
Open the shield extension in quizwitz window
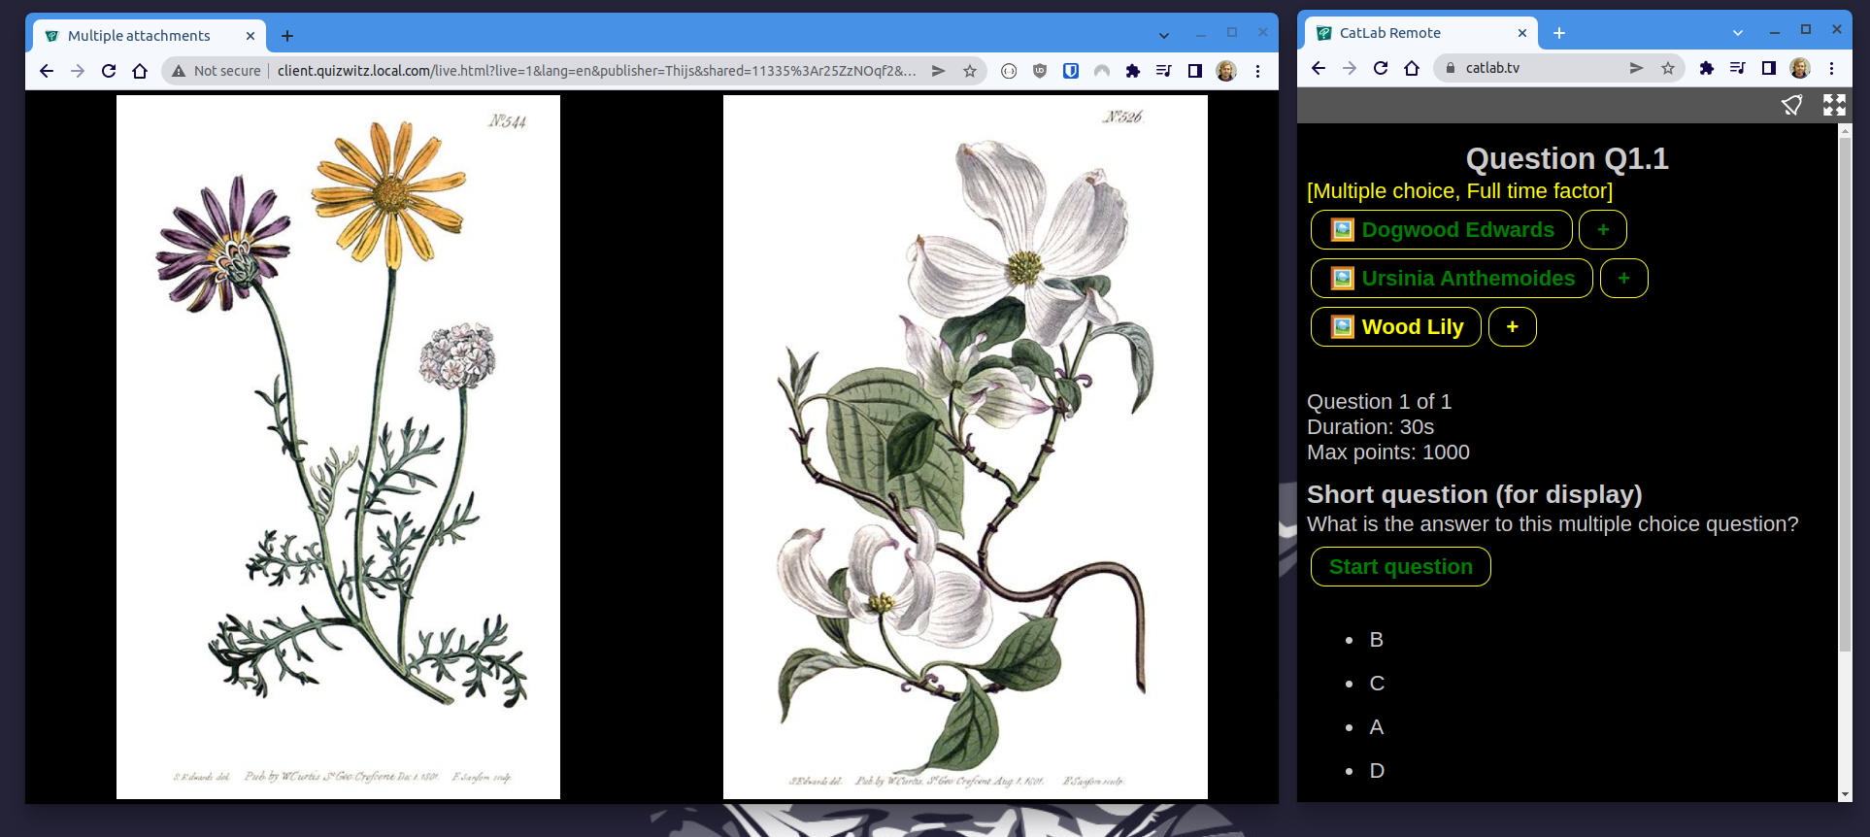pyautogui.click(x=1040, y=71)
